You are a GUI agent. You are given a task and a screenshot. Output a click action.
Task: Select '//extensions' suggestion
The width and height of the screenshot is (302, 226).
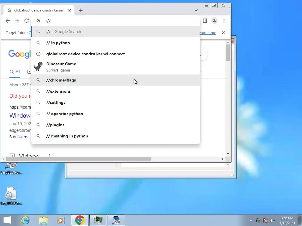click(116, 91)
